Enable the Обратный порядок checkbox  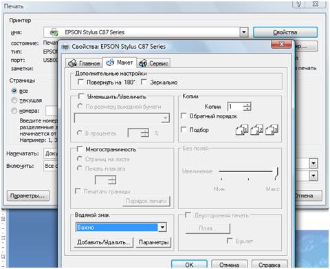184,116
